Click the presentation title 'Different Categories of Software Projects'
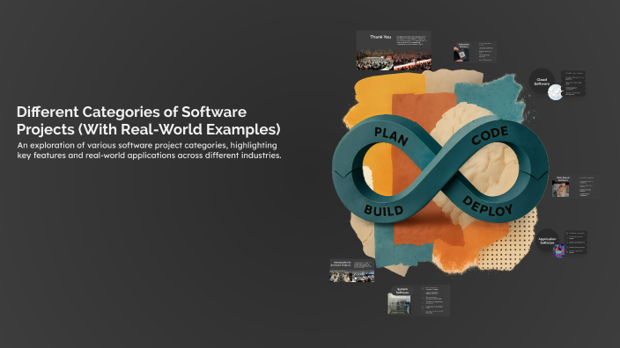 coord(149,120)
